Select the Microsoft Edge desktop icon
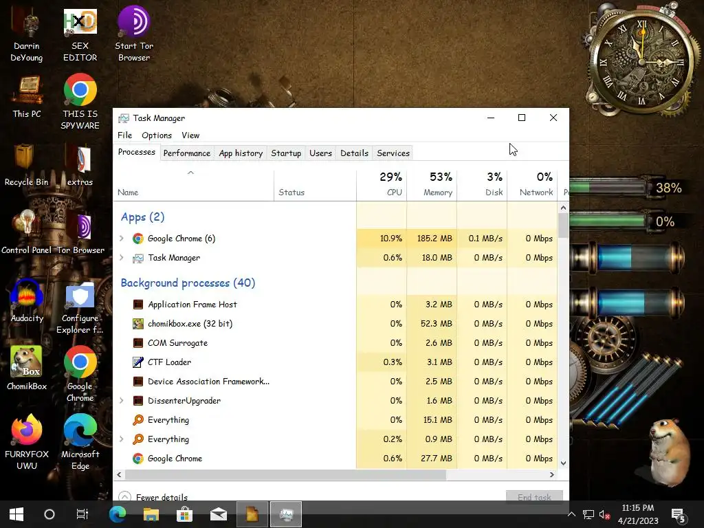Image resolution: width=704 pixels, height=528 pixels. [80, 442]
